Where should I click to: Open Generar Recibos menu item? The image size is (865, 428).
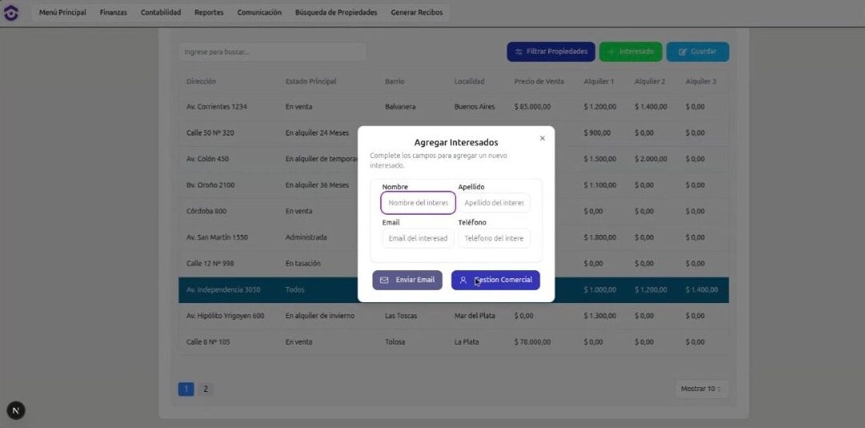(416, 13)
